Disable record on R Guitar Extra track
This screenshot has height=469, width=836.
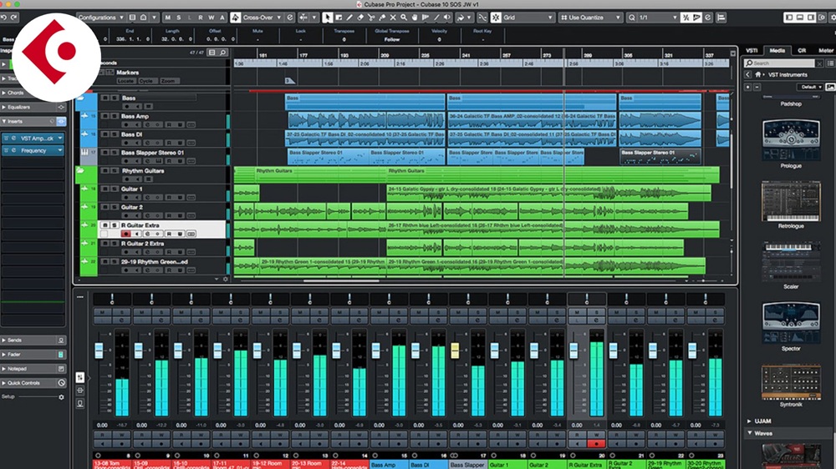click(x=126, y=234)
